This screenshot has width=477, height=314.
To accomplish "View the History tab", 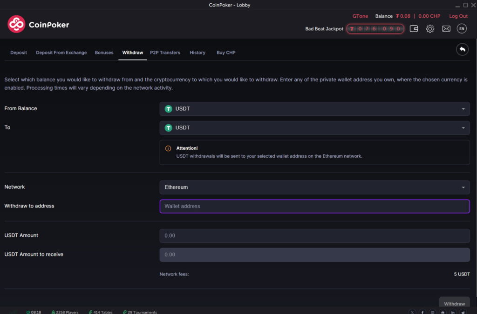I will coord(198,53).
